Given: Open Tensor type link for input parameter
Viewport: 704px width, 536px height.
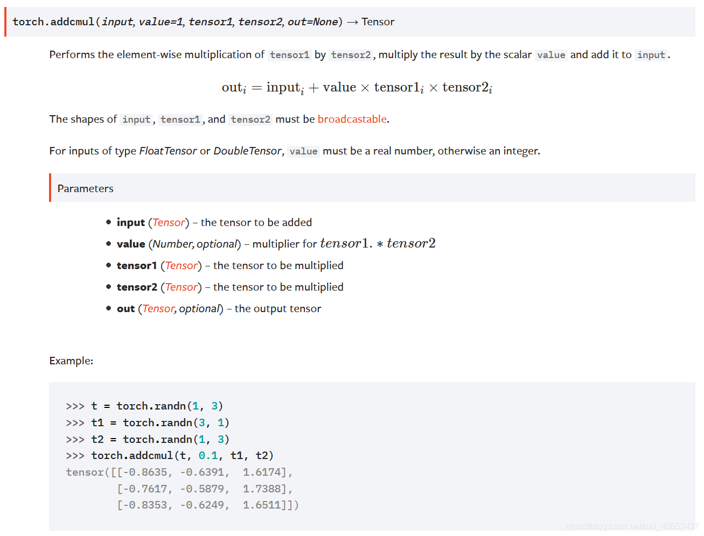Looking at the screenshot, I should (x=169, y=222).
